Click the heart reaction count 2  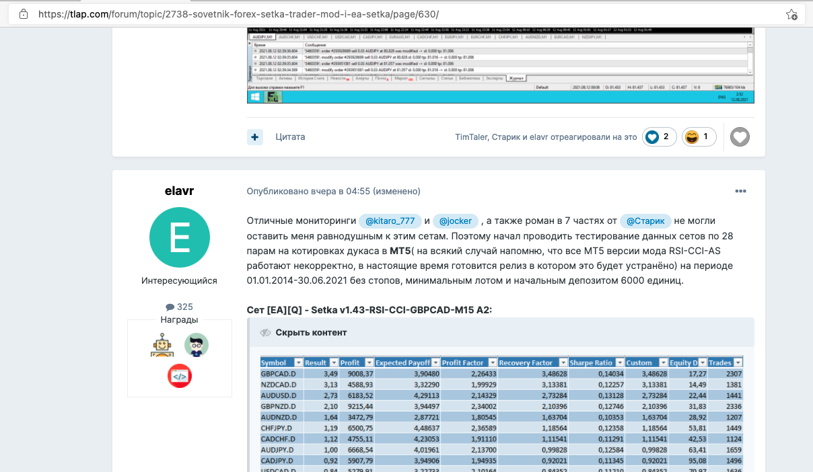click(x=666, y=137)
